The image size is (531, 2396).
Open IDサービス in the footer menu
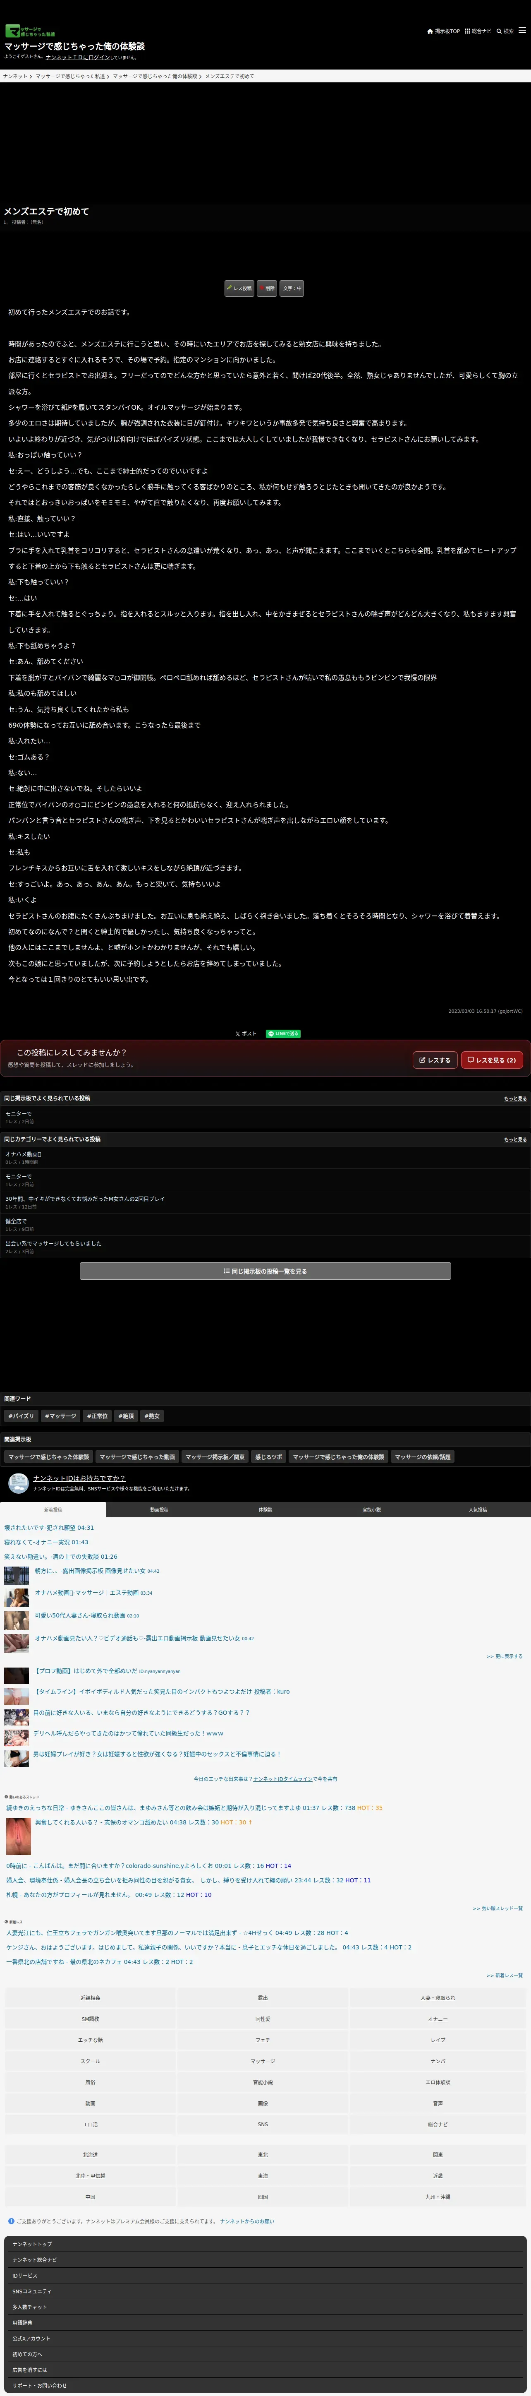click(265, 2275)
